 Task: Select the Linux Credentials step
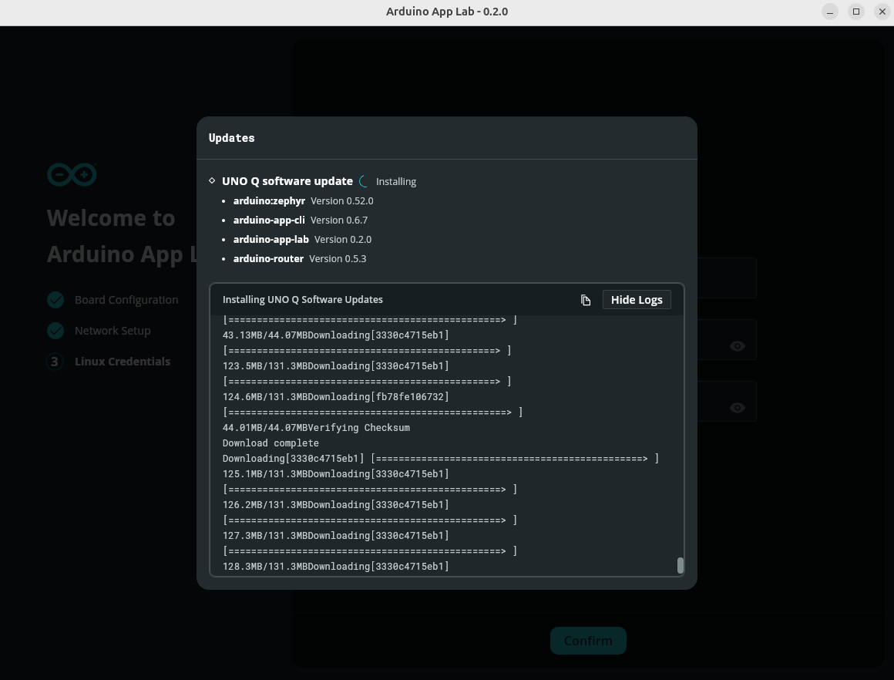pos(123,362)
